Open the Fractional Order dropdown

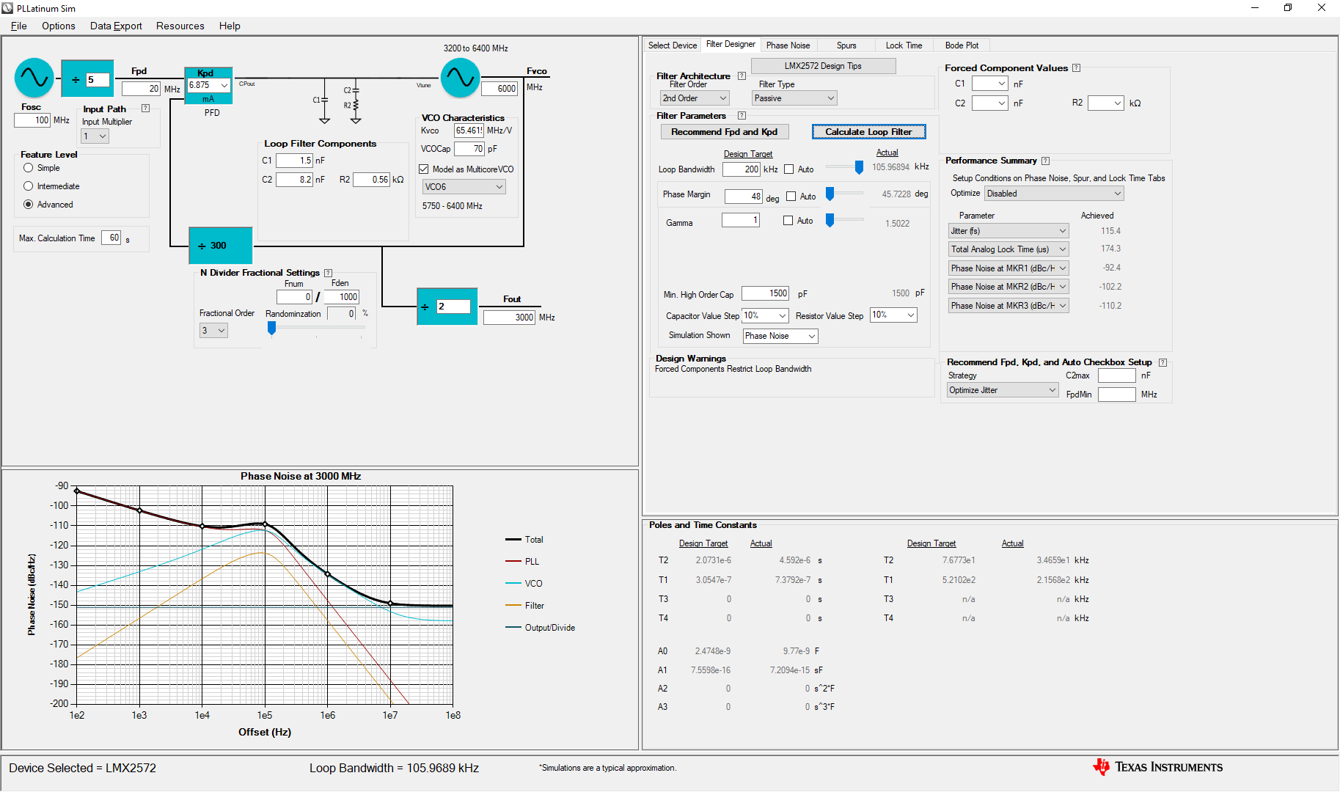click(213, 331)
